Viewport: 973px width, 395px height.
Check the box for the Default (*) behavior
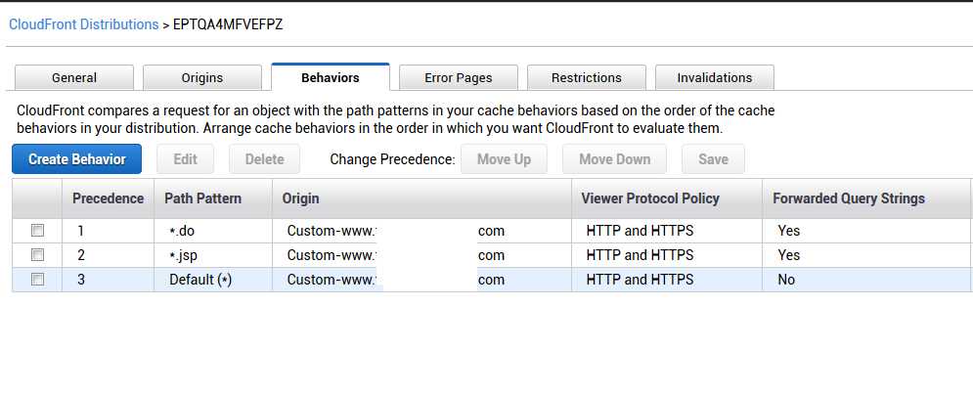tap(38, 280)
